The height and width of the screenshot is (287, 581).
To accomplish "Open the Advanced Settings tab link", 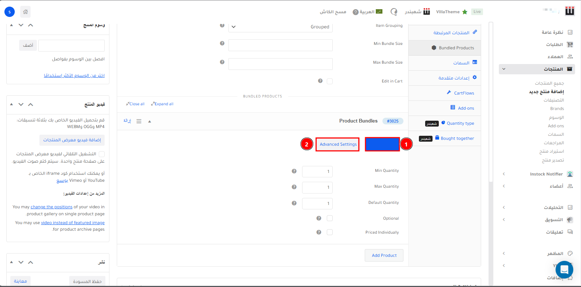I will [x=338, y=144].
